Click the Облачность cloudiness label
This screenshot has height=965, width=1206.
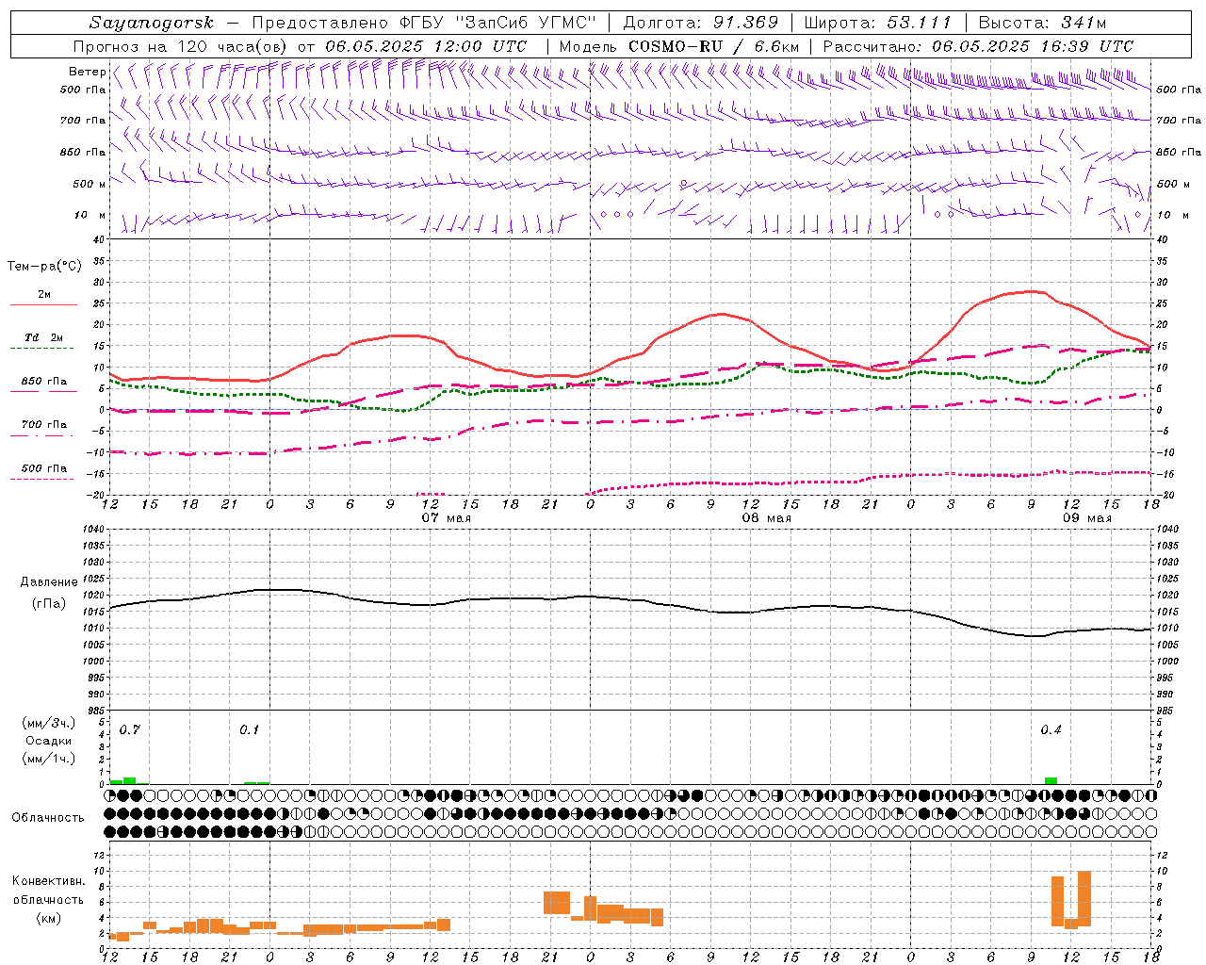(48, 817)
